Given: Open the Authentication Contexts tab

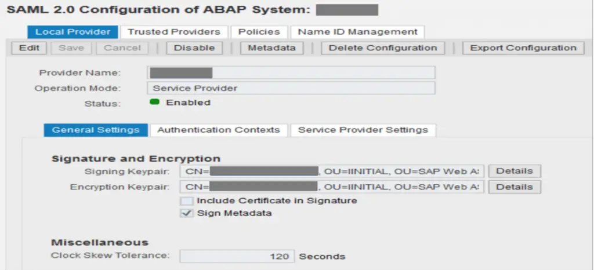Looking at the screenshot, I should click(x=219, y=130).
